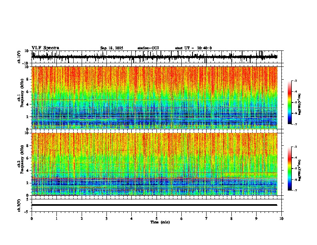The width and height of the screenshot is (317, 245).
Task: Click the "VLF Spectra" plot title
Action: pos(45,48)
